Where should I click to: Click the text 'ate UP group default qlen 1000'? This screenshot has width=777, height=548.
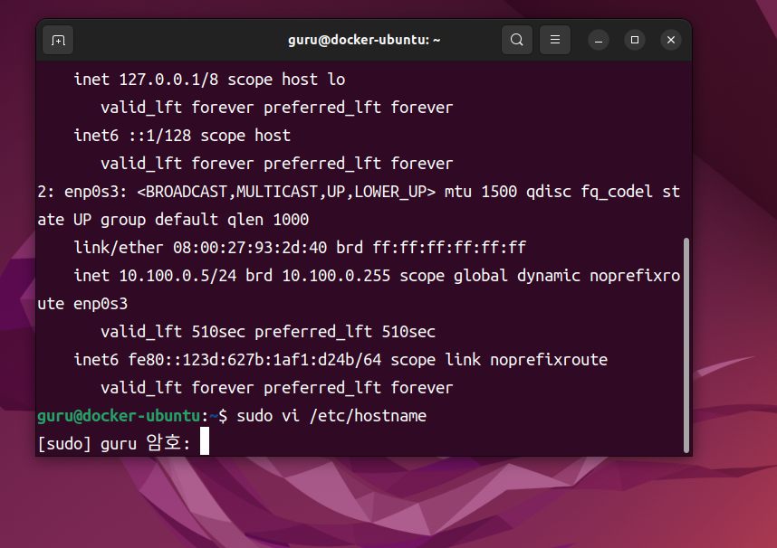pyautogui.click(x=173, y=220)
